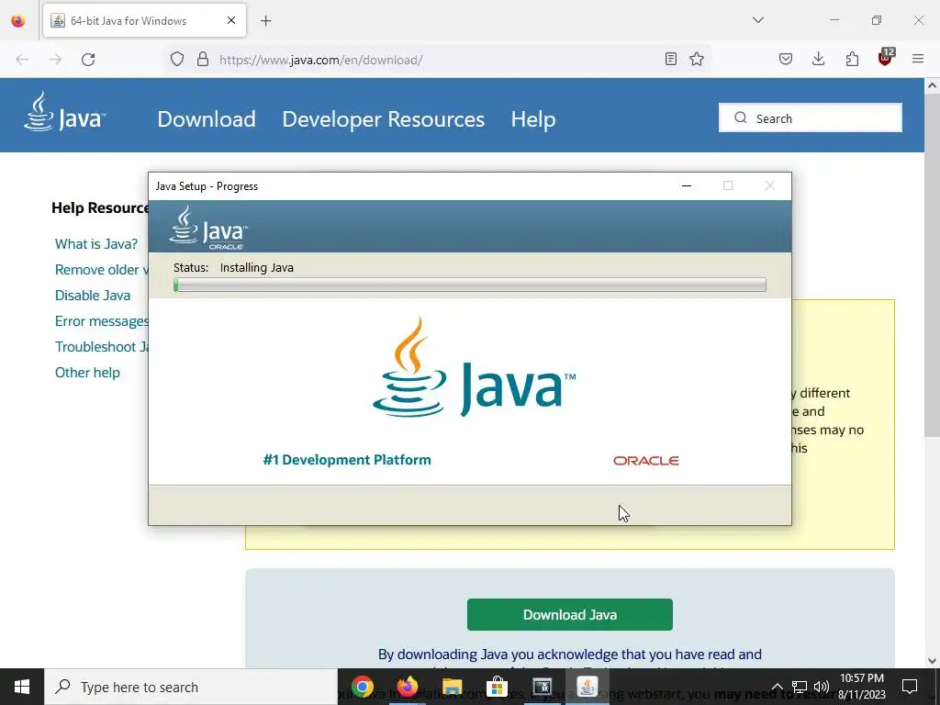
Task: Open the Save to Pocket icon
Action: (x=786, y=59)
